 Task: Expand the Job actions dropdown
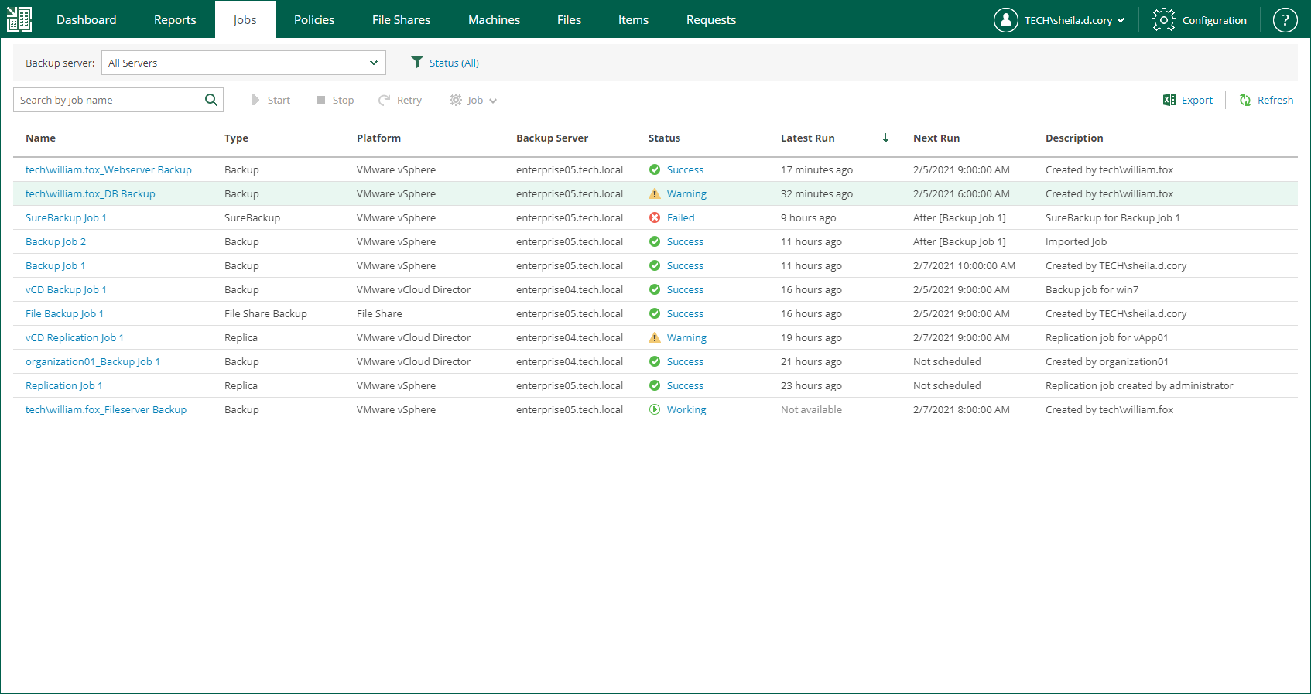pyautogui.click(x=473, y=100)
